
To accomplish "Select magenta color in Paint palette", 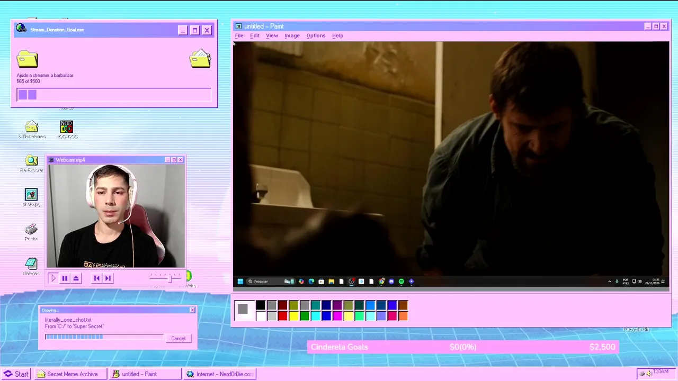I will click(x=337, y=316).
